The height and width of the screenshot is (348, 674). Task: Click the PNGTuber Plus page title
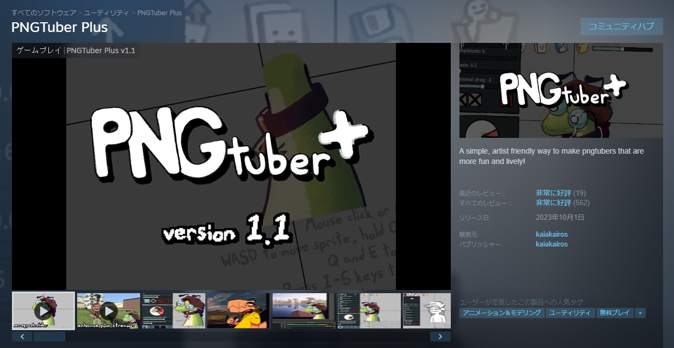point(60,27)
